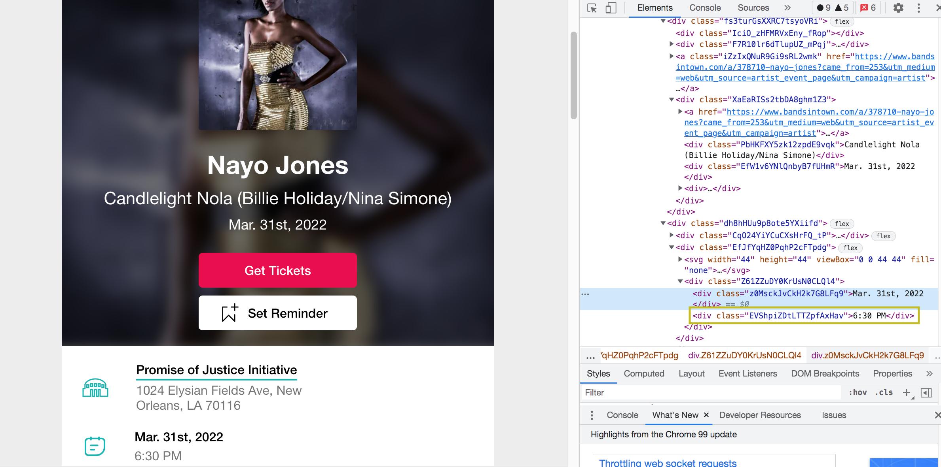Screen dimensions: 941x467
Task: Toggle the :hov element state button
Action: coord(858,392)
